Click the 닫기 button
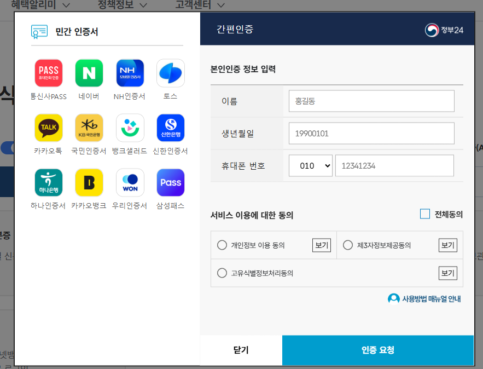 (x=241, y=350)
